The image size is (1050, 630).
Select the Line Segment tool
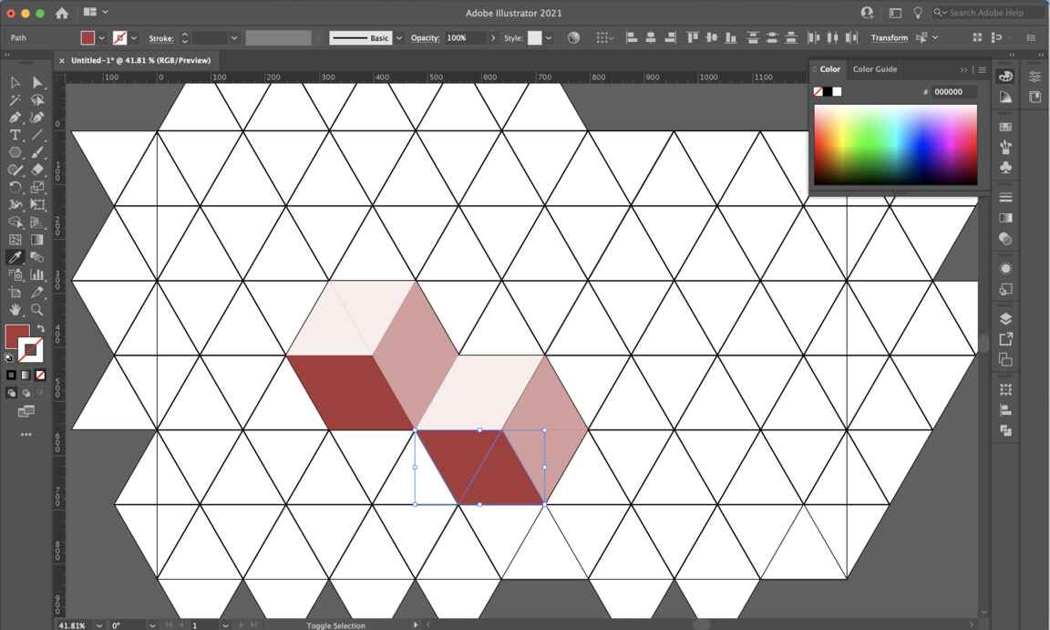click(37, 135)
